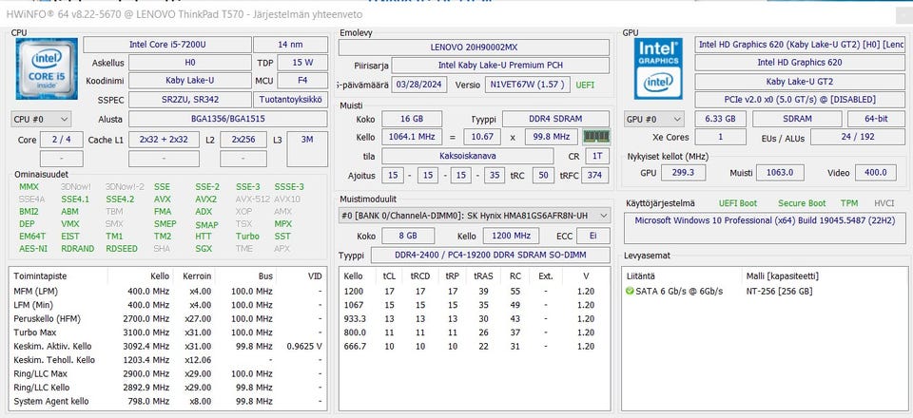
Task: Click the green check icon beside SATA 6 Gb/s
Action: coord(630,292)
